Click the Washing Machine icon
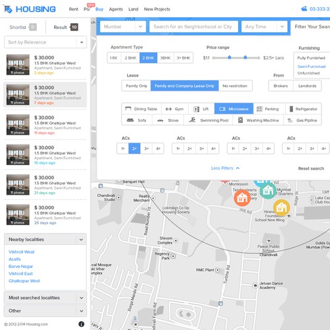Image resolution: width=330 pixels, height=330 pixels. click(240, 120)
